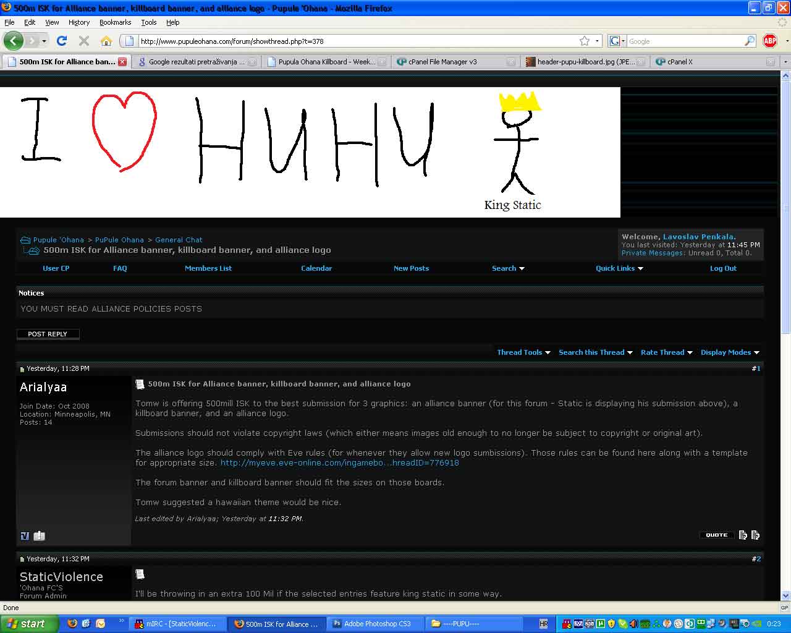Switch to the cPanel File Manager v3 tab
The image size is (791, 633).
click(456, 62)
